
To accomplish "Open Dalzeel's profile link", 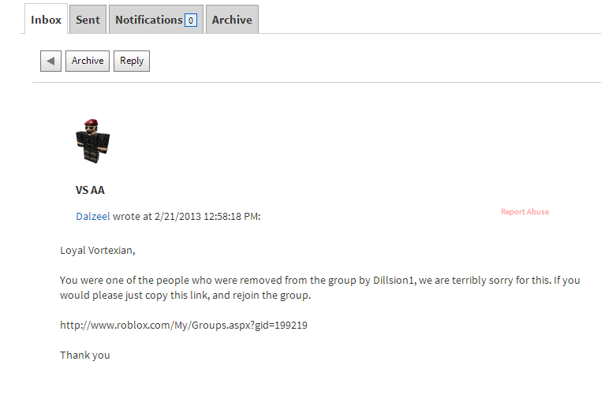I will pyautogui.click(x=93, y=216).
